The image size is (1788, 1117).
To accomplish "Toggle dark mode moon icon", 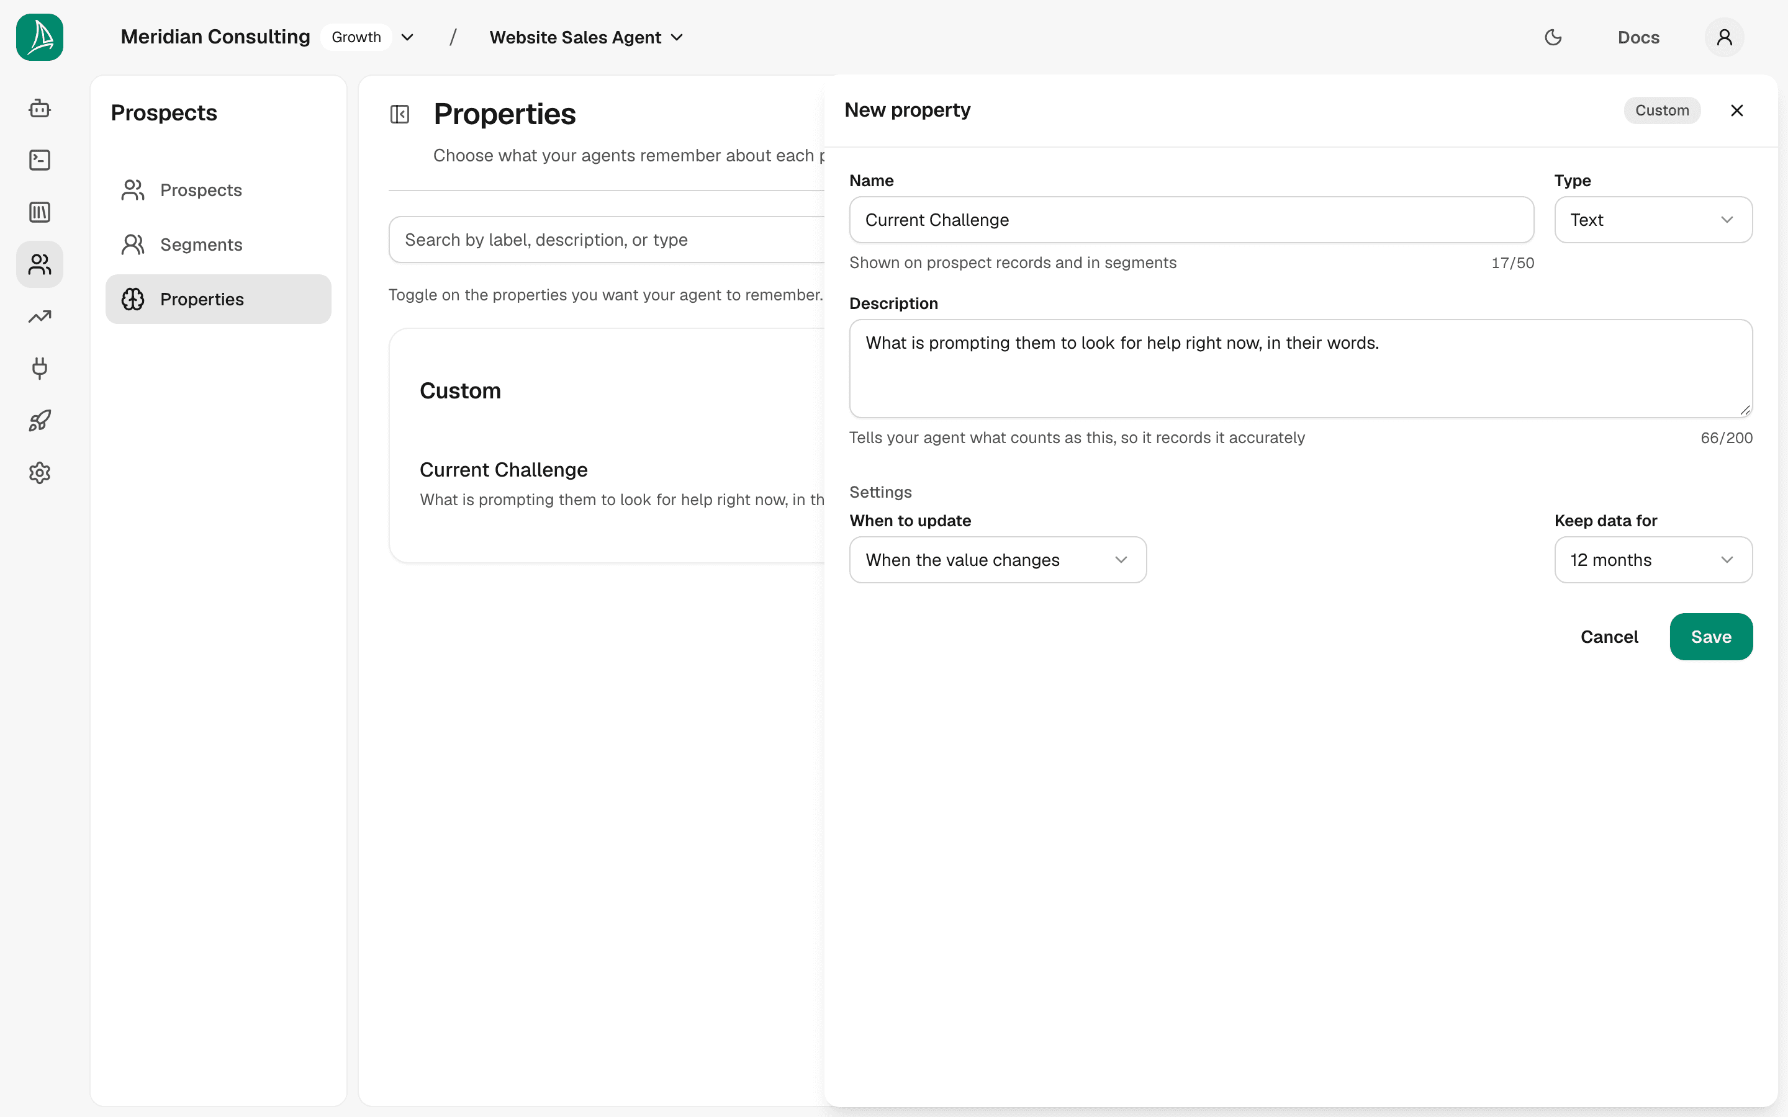I will point(1553,37).
